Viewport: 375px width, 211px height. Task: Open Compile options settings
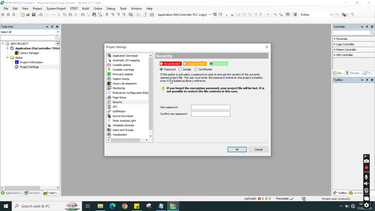tap(122, 65)
